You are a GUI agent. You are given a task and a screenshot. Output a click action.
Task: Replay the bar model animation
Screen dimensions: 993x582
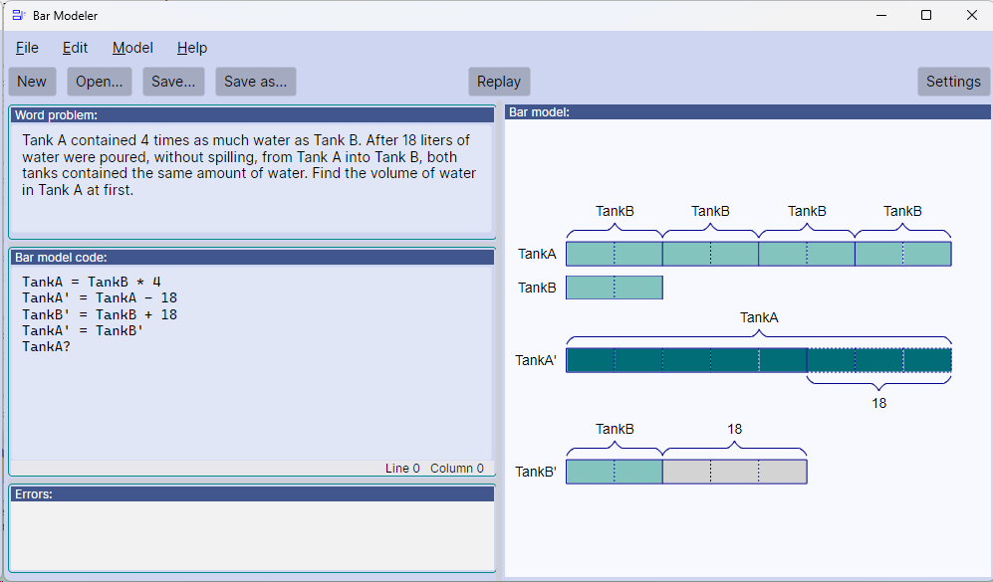[499, 81]
